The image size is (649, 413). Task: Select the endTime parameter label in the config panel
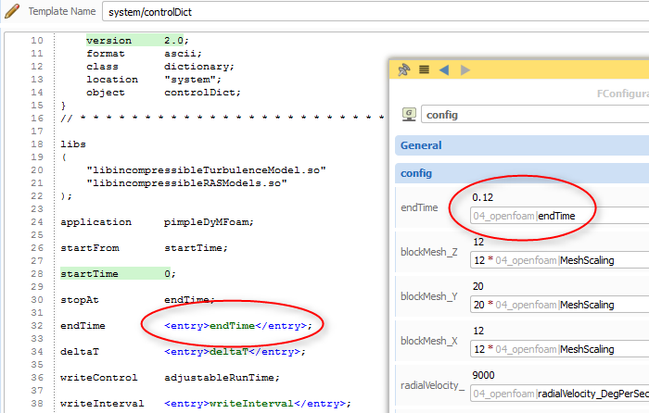(x=419, y=207)
